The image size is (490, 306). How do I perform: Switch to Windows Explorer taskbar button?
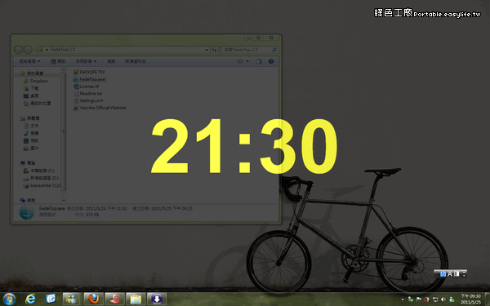click(136, 299)
